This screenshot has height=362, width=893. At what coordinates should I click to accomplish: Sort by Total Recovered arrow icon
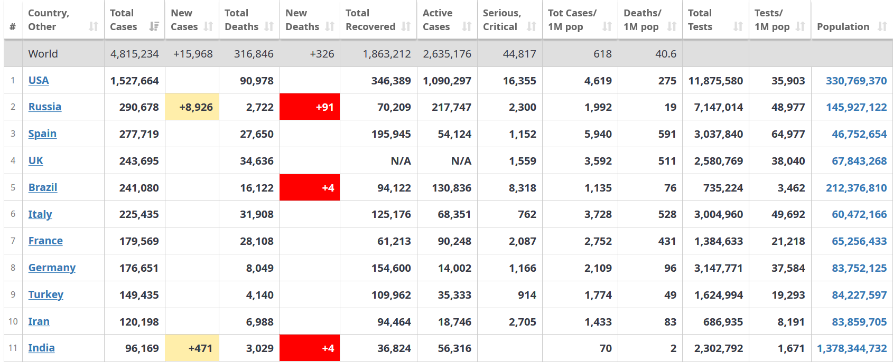coord(406,26)
